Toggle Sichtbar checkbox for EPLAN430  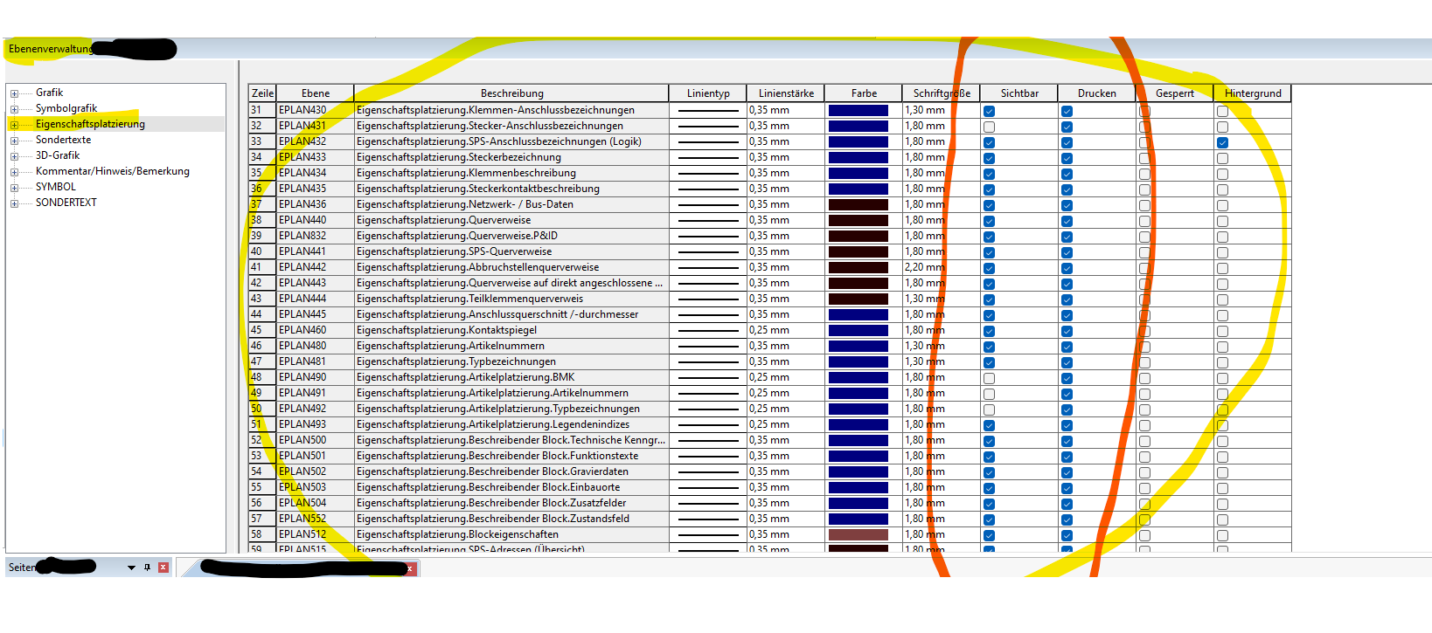pyautogui.click(x=989, y=111)
